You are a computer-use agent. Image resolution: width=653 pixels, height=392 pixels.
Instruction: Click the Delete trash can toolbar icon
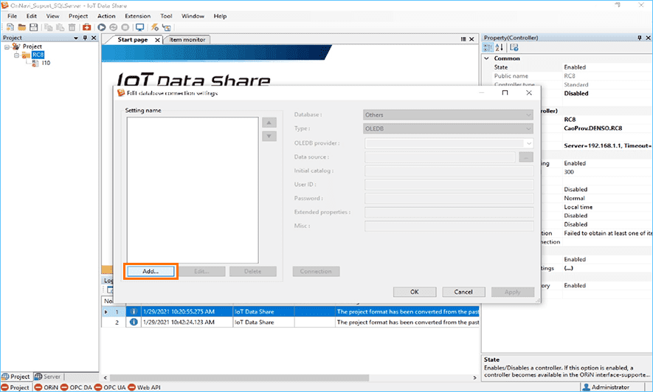[x=72, y=27]
